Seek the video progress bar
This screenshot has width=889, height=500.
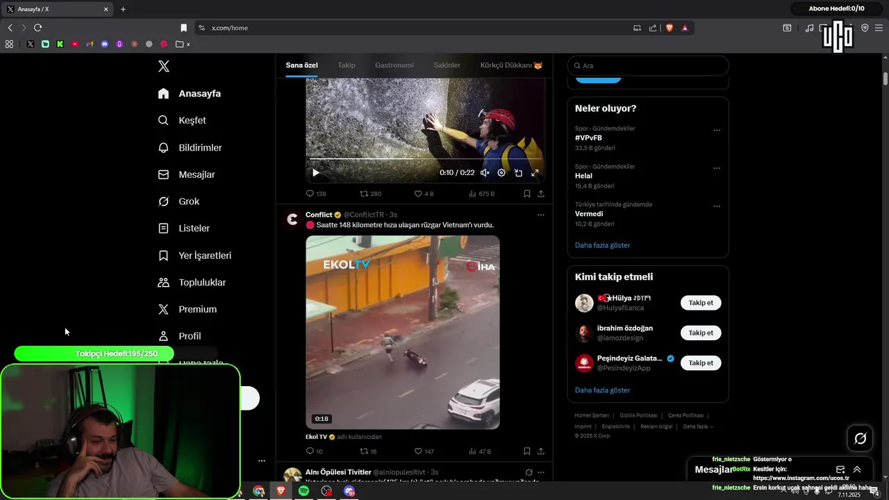coord(425,159)
